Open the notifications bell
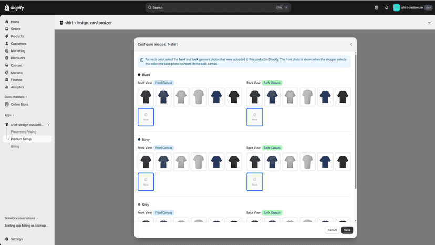The image size is (435, 245). coord(387,8)
